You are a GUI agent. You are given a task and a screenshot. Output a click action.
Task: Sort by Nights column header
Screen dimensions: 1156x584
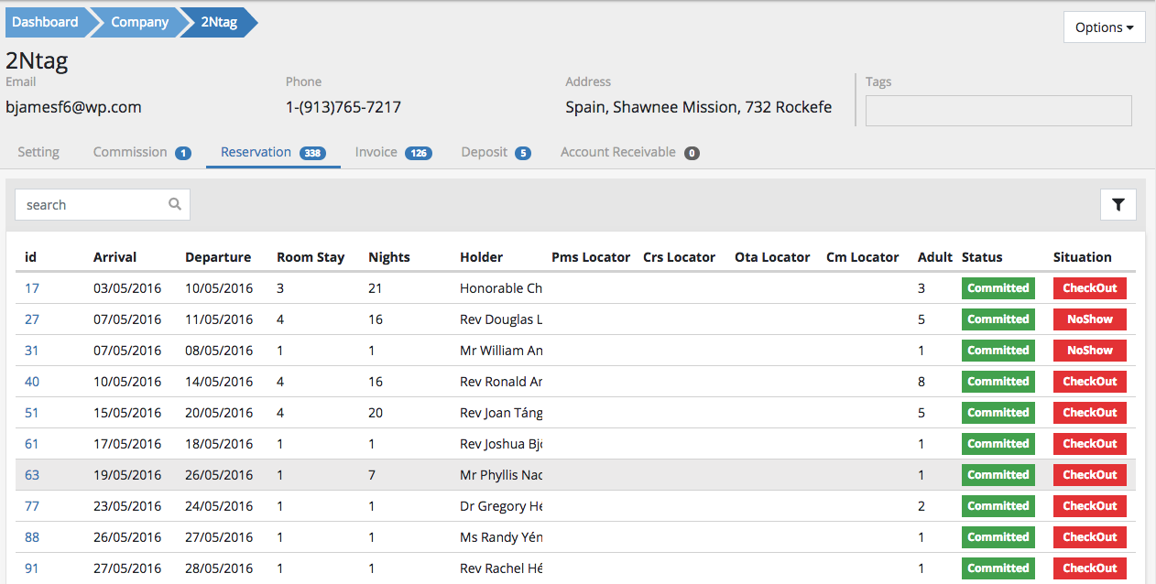click(388, 257)
